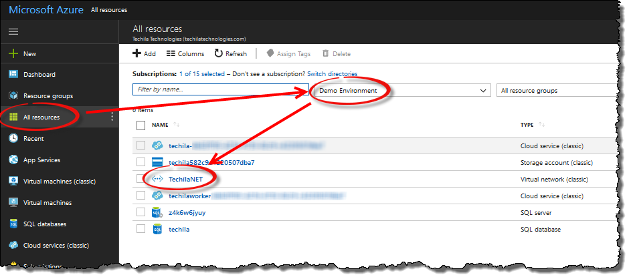
Task: Click the storage account icon for techila582c
Action: 157,162
